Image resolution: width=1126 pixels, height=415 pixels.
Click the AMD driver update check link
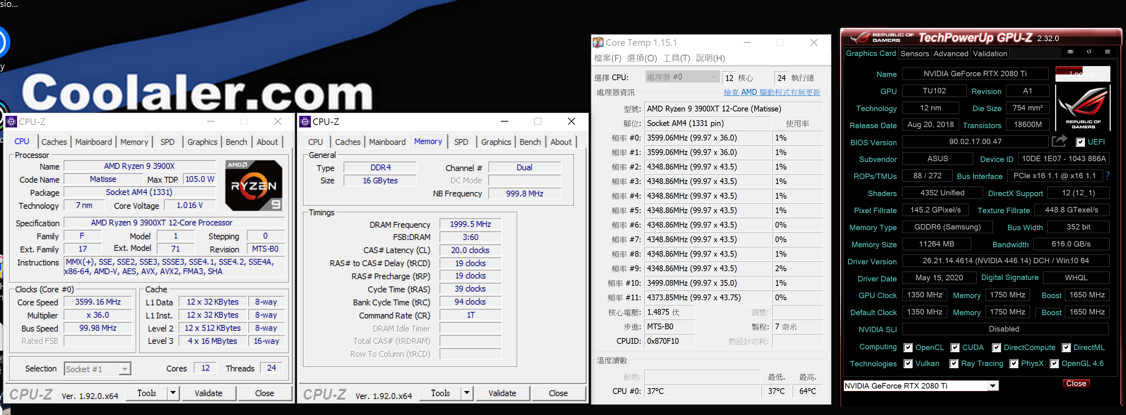[x=772, y=92]
